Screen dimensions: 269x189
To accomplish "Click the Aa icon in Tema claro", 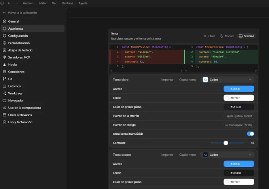I will pyautogui.click(x=205, y=80).
